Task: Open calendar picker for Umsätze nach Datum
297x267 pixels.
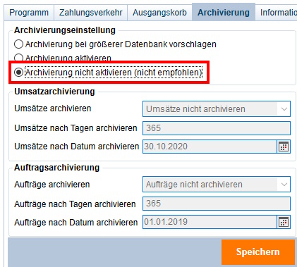Action: [x=284, y=147]
